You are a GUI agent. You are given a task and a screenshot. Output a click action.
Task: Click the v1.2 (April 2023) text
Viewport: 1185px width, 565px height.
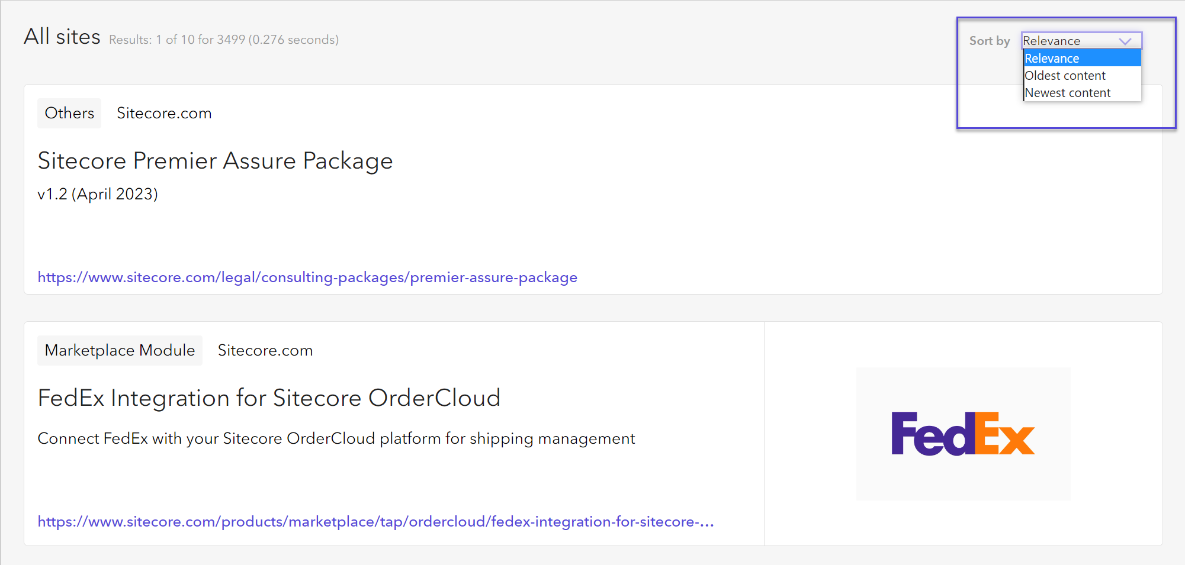[x=98, y=194]
